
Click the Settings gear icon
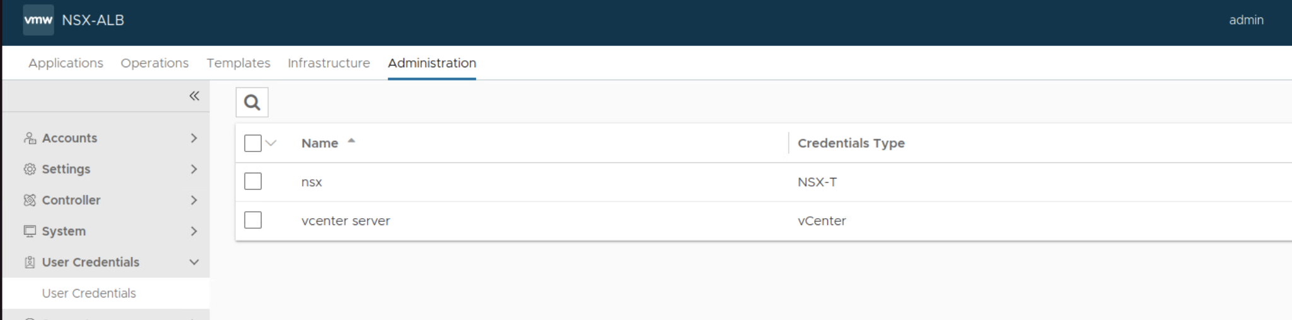click(x=30, y=169)
